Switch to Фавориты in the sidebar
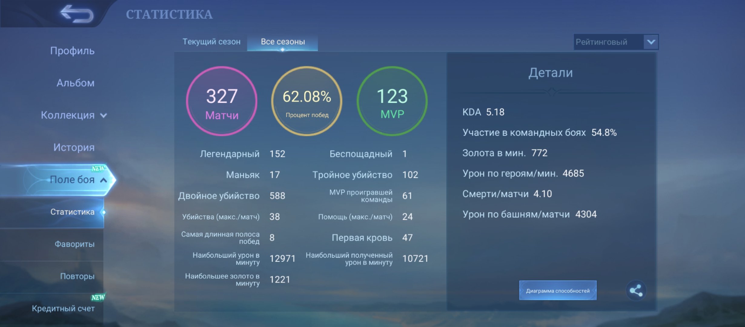This screenshot has width=745, height=327. 74,244
